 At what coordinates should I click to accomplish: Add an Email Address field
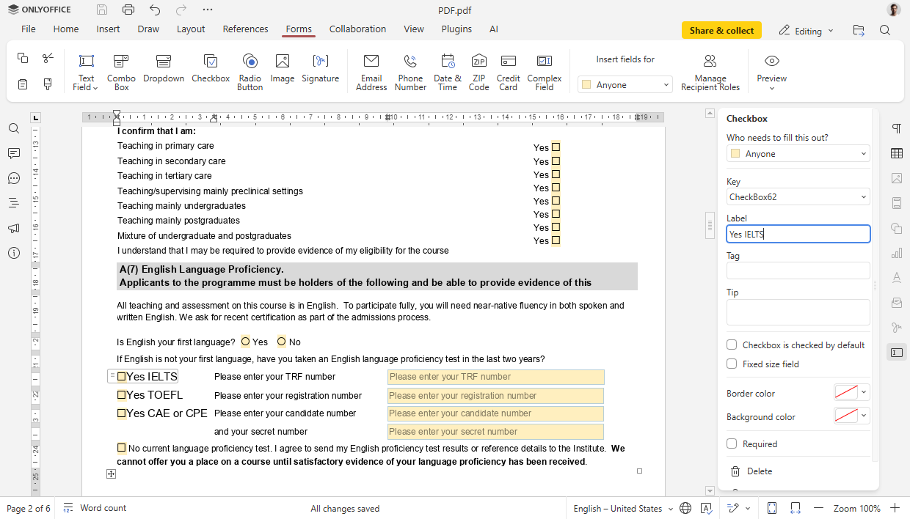pos(371,70)
